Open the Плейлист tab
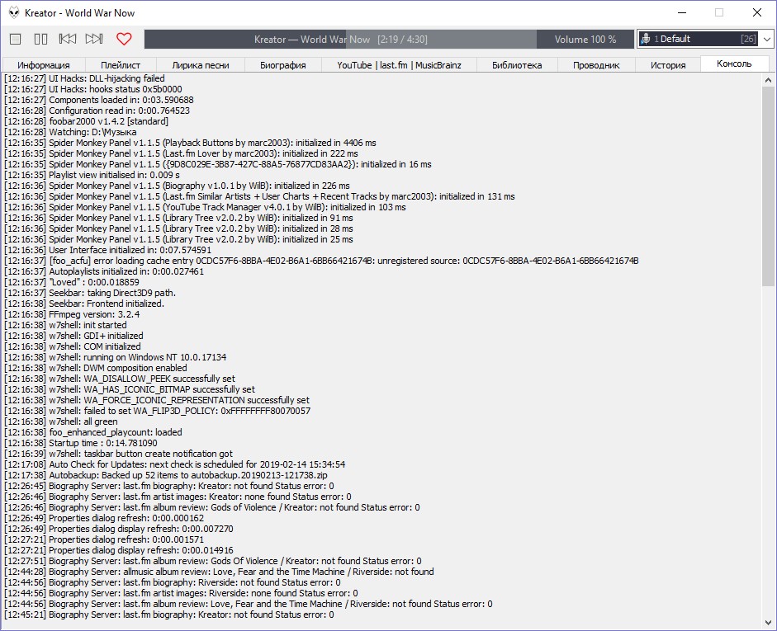This screenshot has width=777, height=631. point(121,65)
